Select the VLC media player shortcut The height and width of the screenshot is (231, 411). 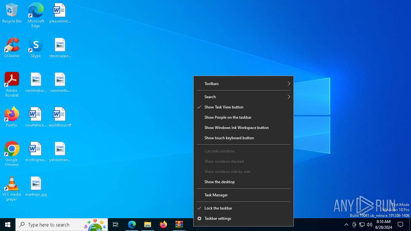tap(12, 189)
